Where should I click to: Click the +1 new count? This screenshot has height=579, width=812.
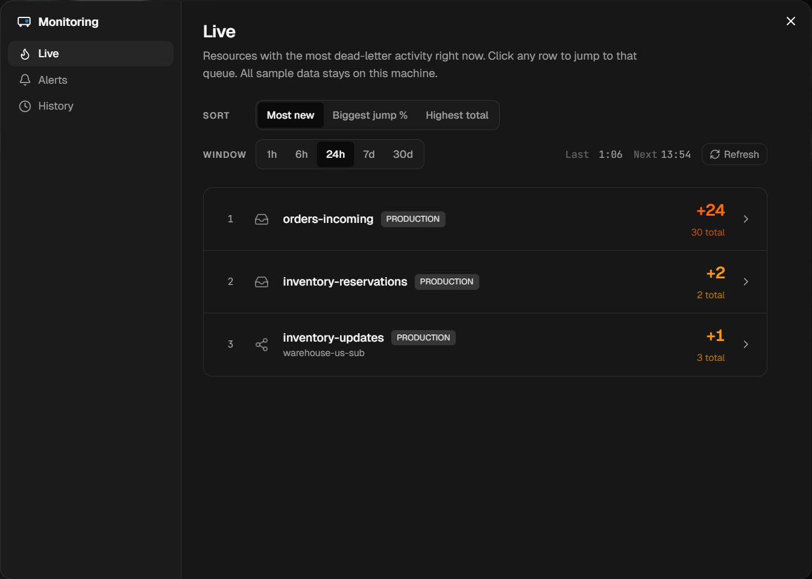[716, 336]
